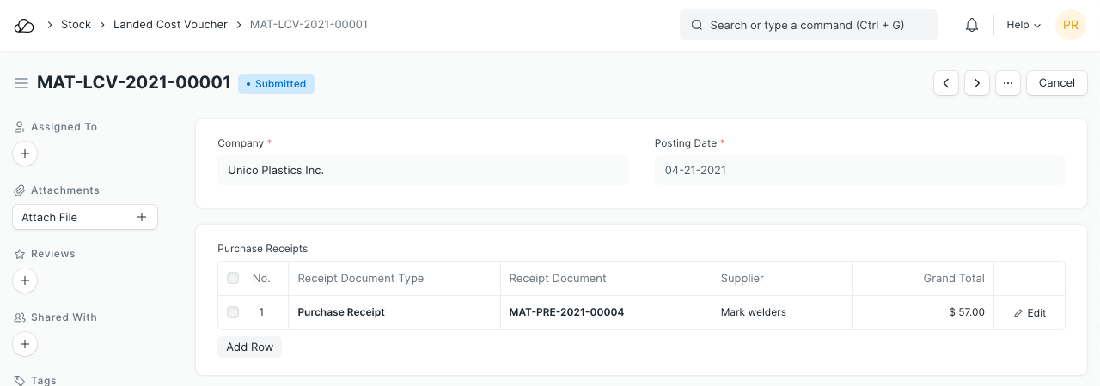Click the Cancel button
Viewport: 1100px width, 386px height.
click(x=1056, y=83)
